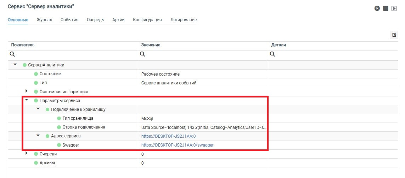Click search icon in Детали filter

(x=272, y=54)
